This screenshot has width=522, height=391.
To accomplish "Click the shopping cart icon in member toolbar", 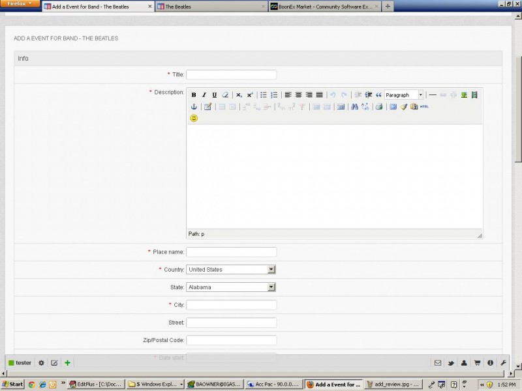I will click(477, 363).
